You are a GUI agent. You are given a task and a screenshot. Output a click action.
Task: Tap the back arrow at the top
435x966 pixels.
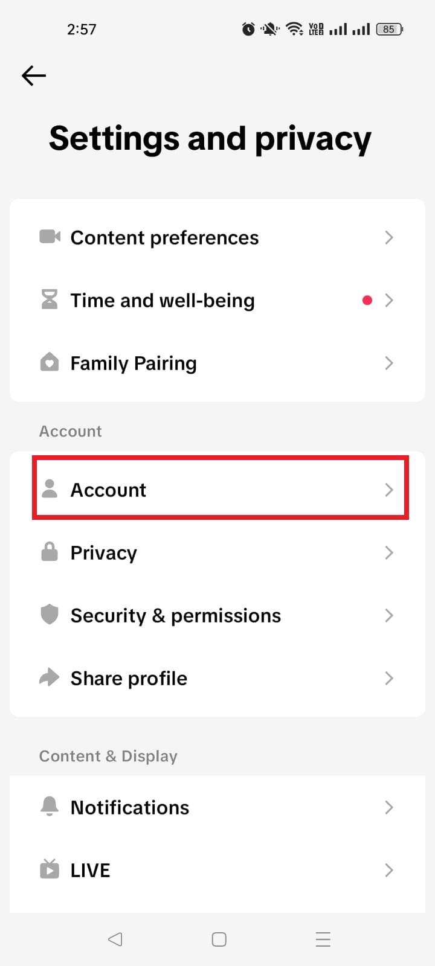33,75
